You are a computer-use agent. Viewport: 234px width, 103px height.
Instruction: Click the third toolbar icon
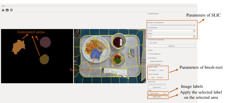pos(11,10)
